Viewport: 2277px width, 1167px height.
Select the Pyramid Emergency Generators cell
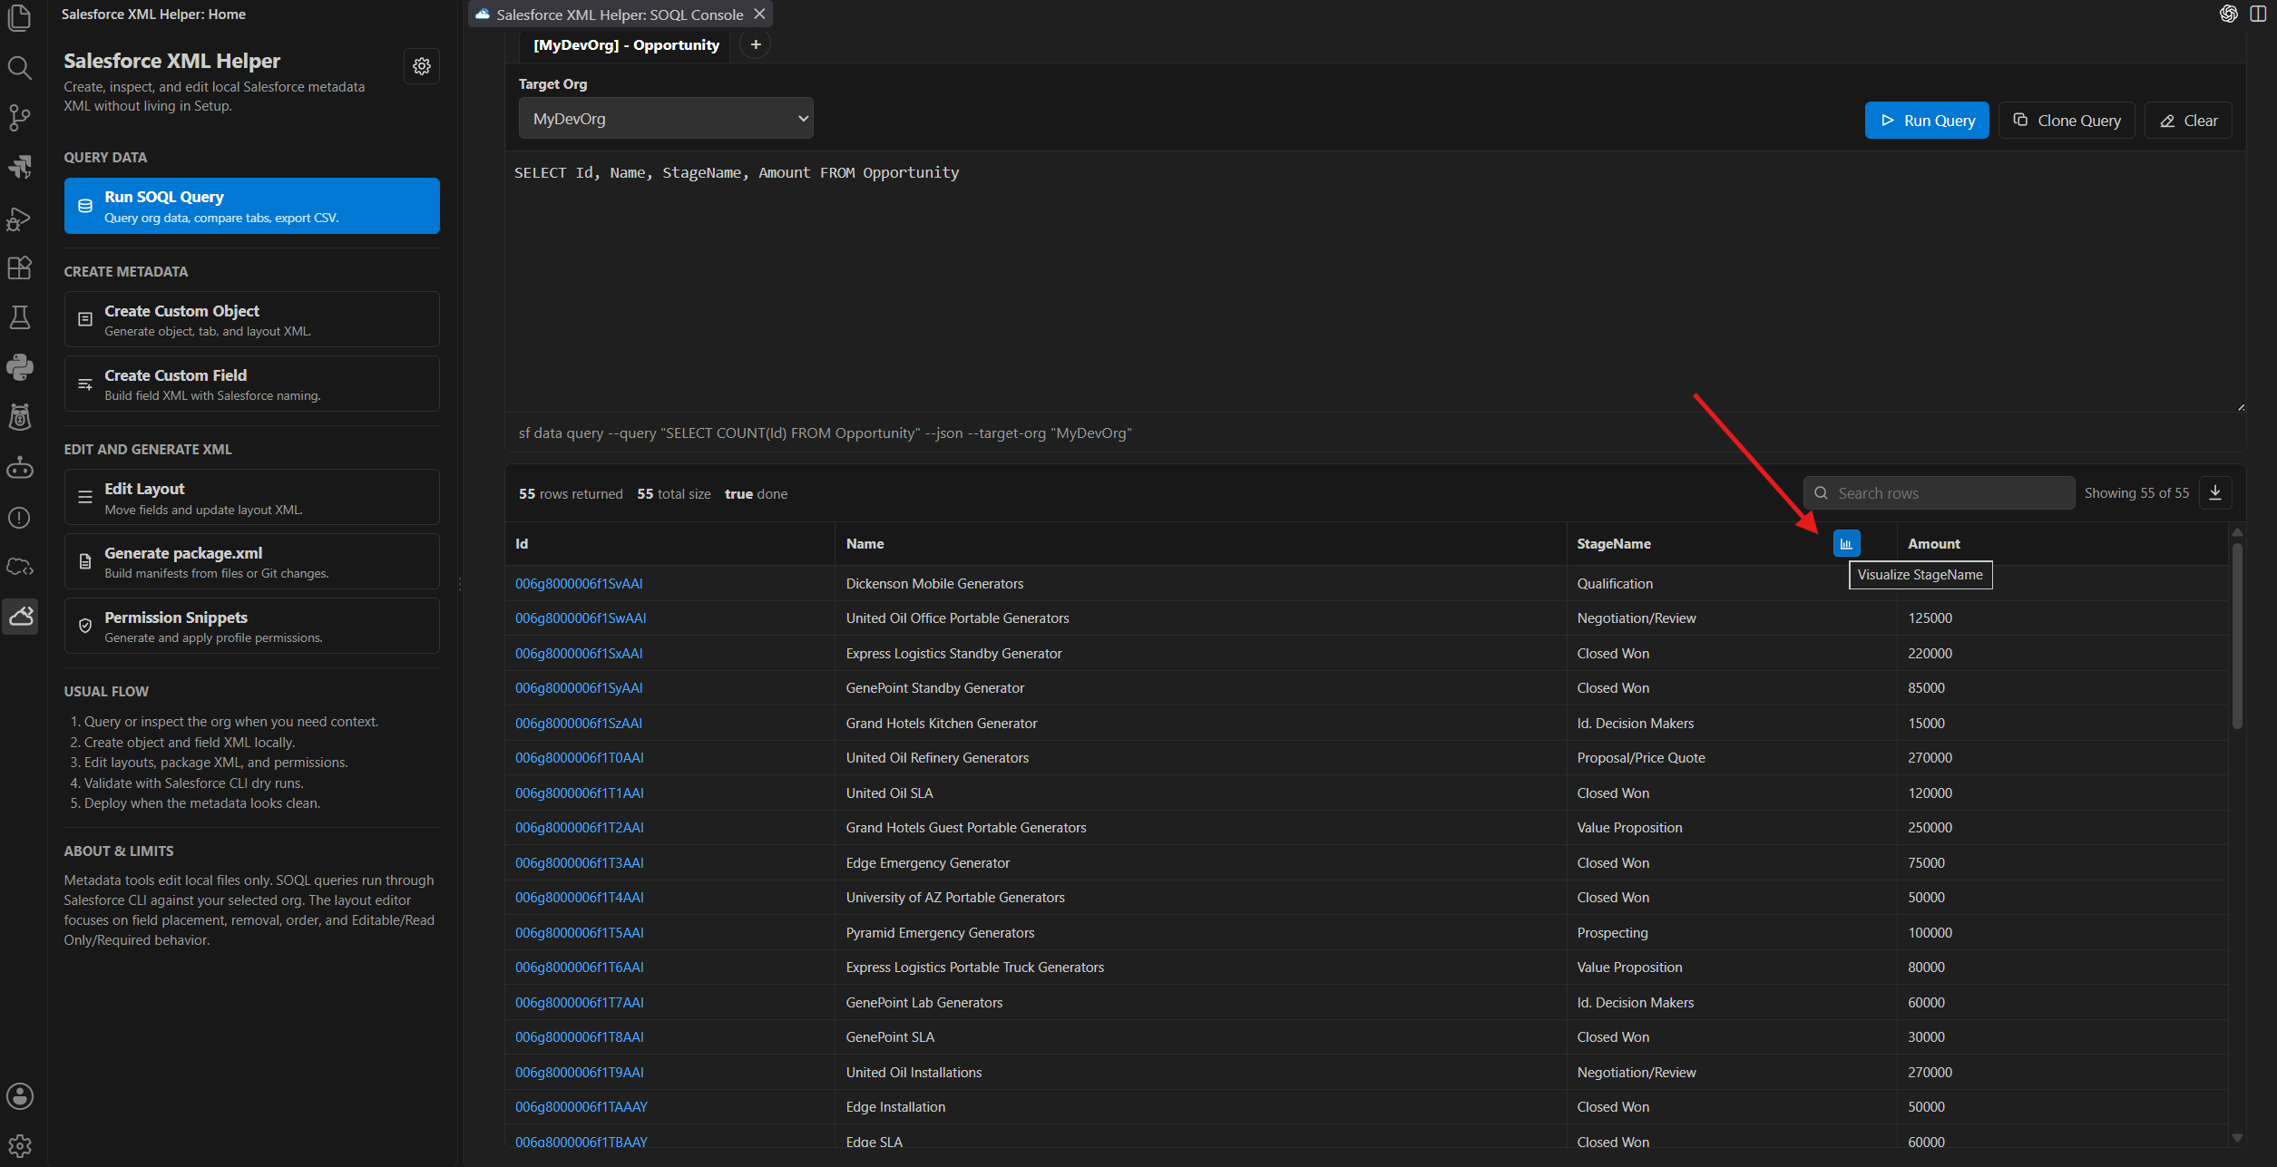click(x=1200, y=933)
